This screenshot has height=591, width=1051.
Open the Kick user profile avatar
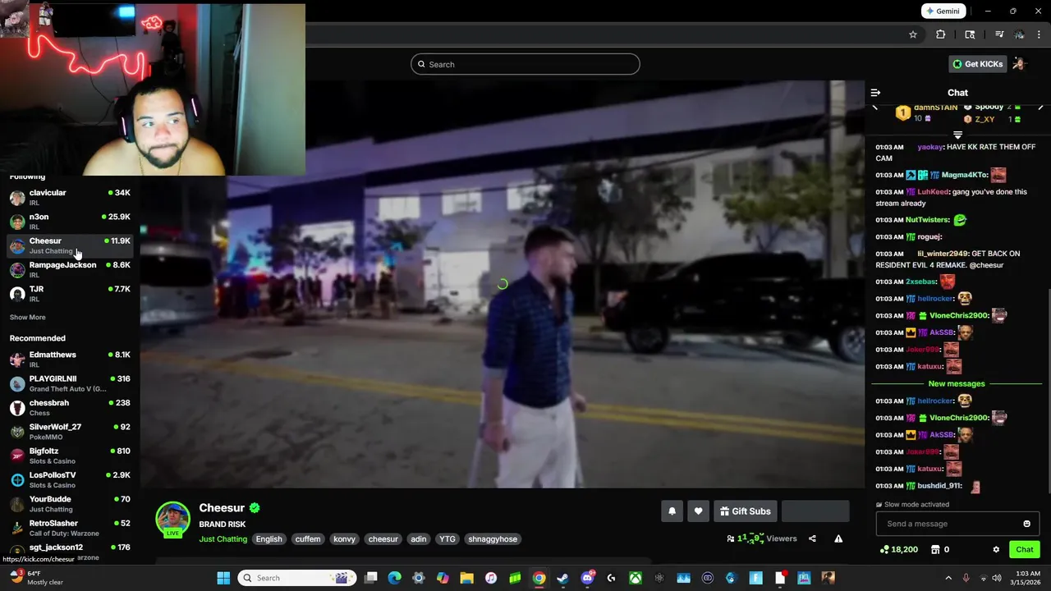tap(1019, 64)
